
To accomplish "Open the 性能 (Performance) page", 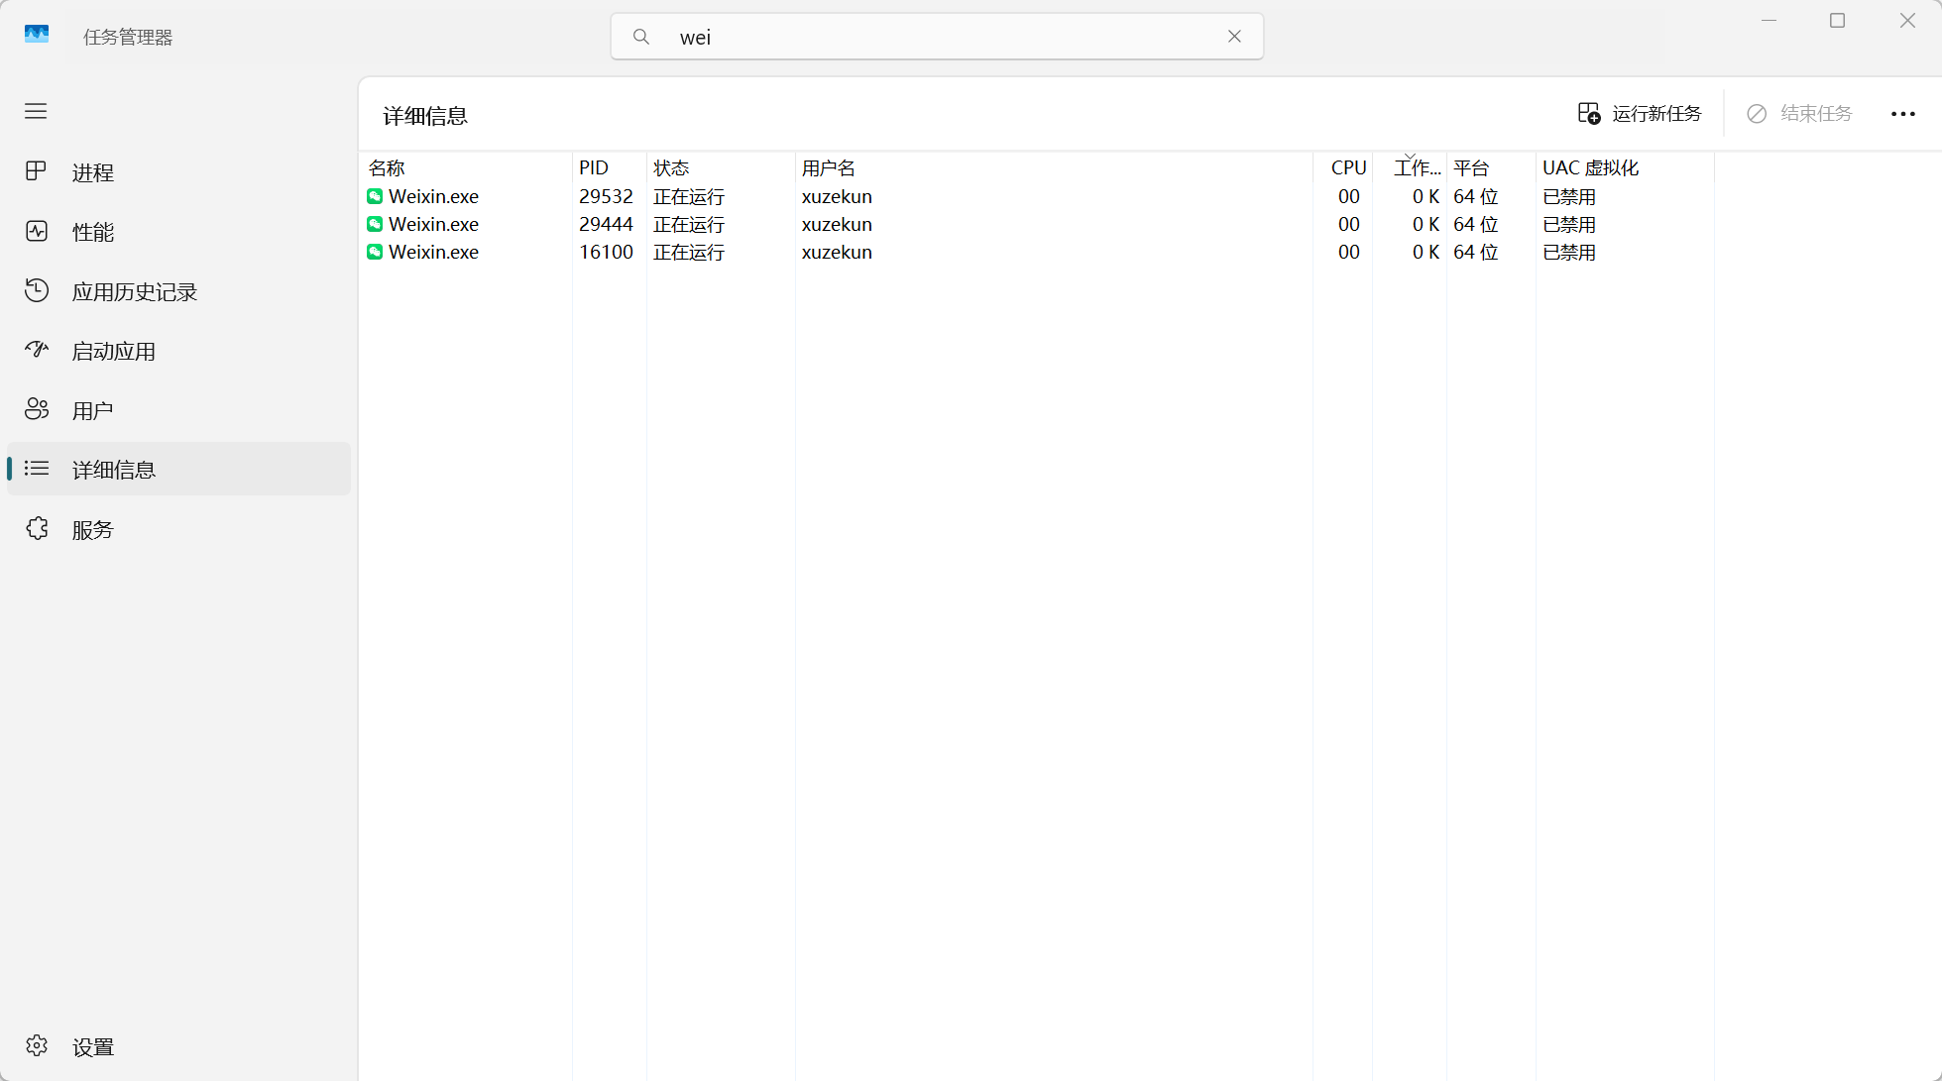I will click(x=92, y=232).
